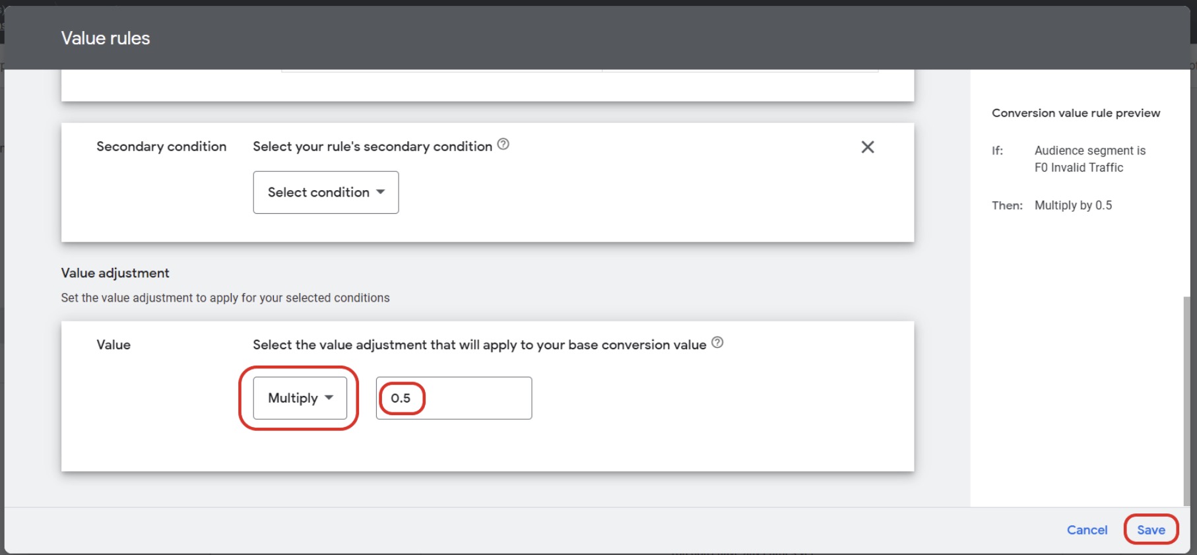Click the Value row label

click(113, 344)
